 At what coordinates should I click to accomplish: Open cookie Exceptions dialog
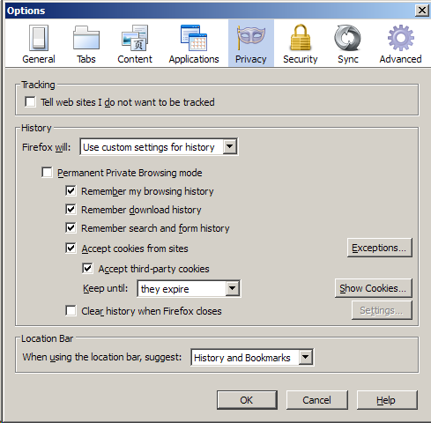pos(380,248)
